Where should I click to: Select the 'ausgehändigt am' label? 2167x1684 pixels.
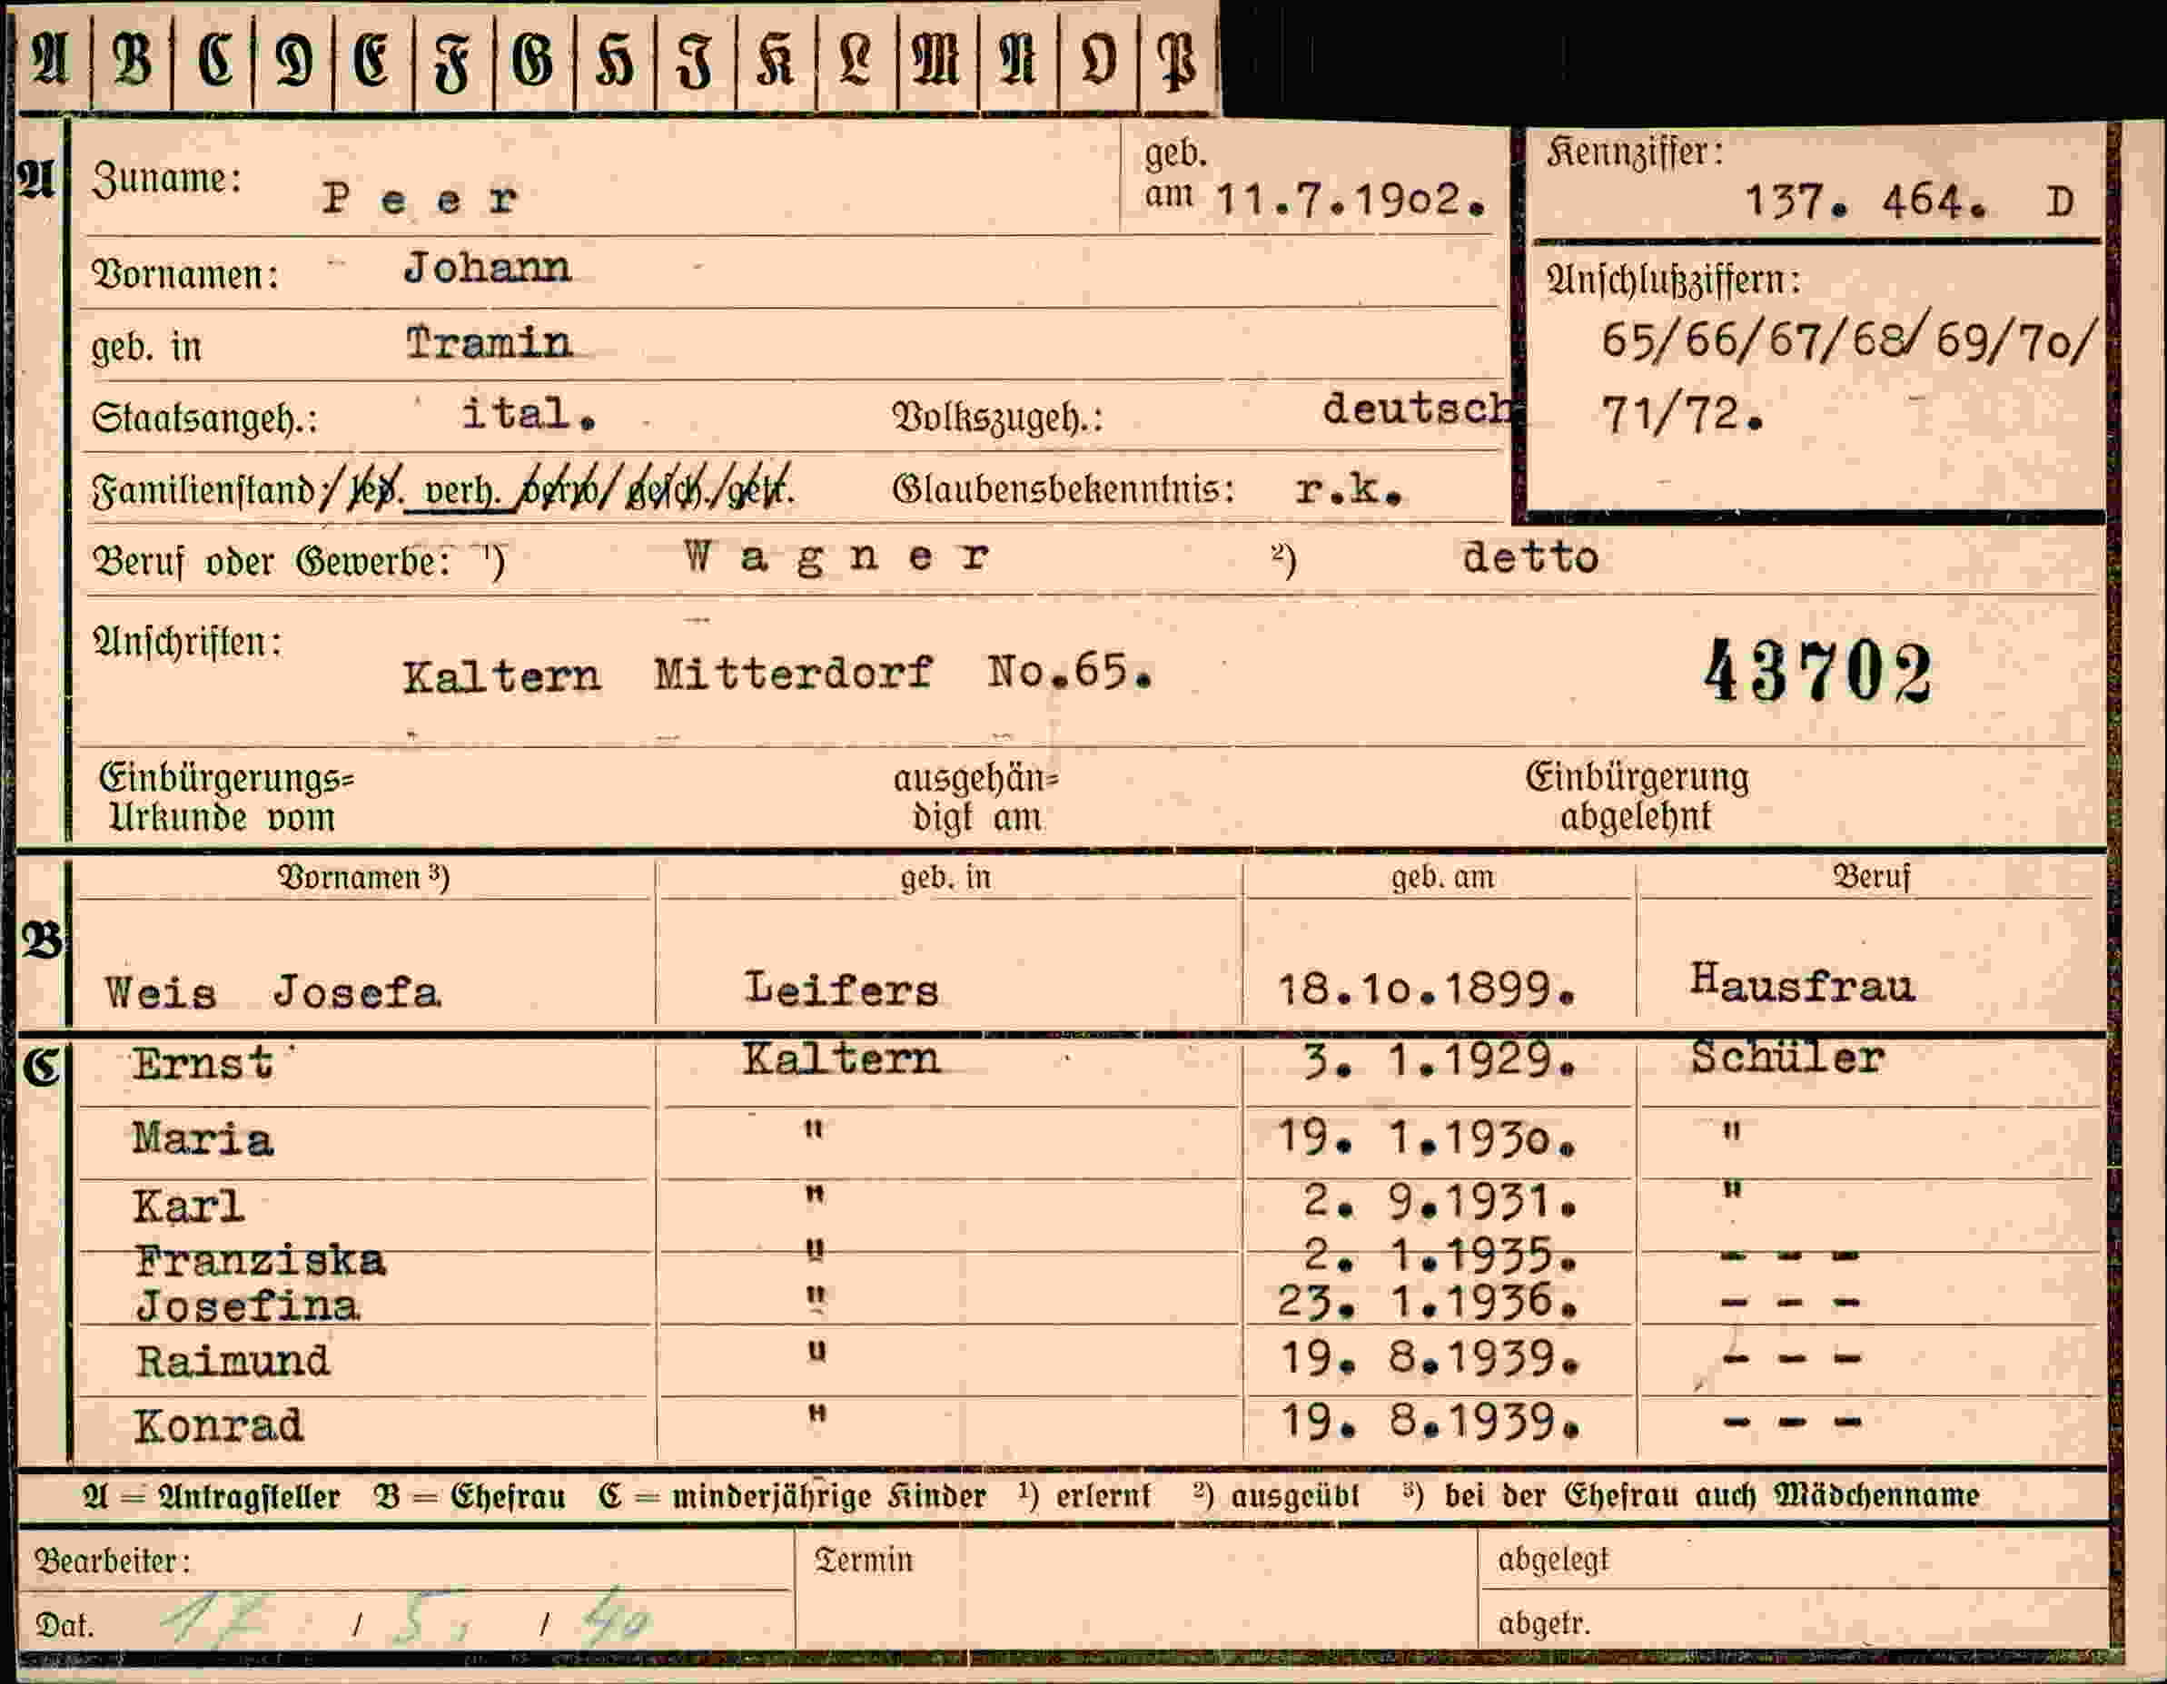click(976, 798)
